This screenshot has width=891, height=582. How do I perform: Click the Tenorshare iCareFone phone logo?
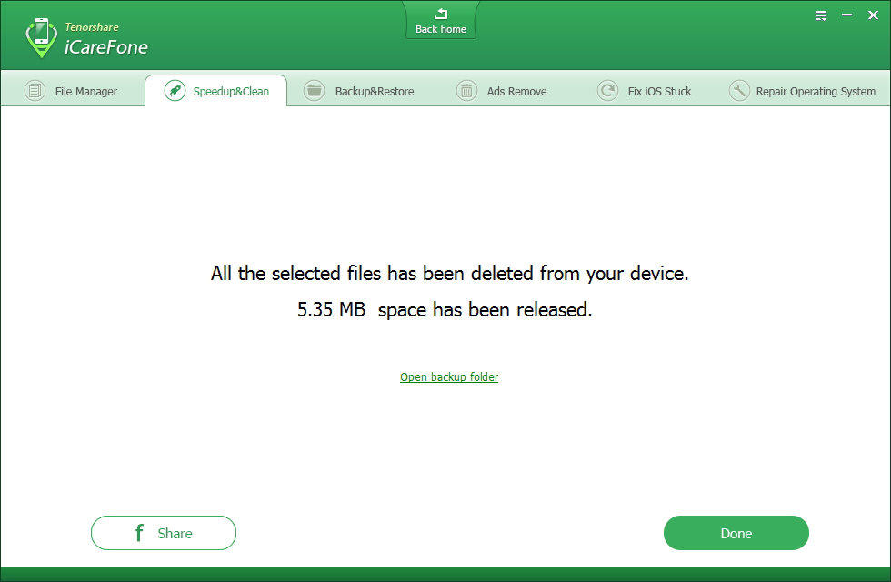[42, 38]
